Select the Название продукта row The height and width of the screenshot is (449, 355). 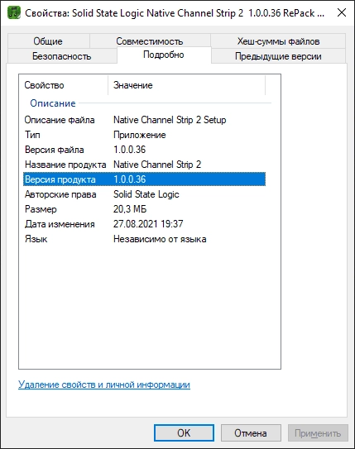pyautogui.click(x=145, y=165)
